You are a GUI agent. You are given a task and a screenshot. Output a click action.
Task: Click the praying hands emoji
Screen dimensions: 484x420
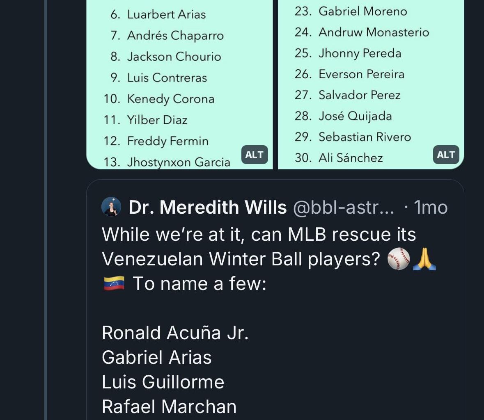pyautogui.click(x=424, y=259)
